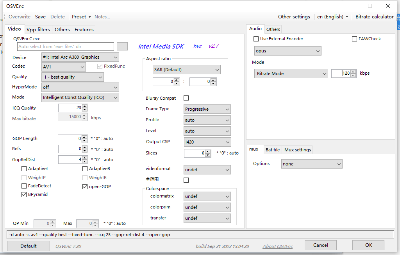Click the exe file browse "..." button
This screenshot has width=400, height=255.
coord(122,46)
